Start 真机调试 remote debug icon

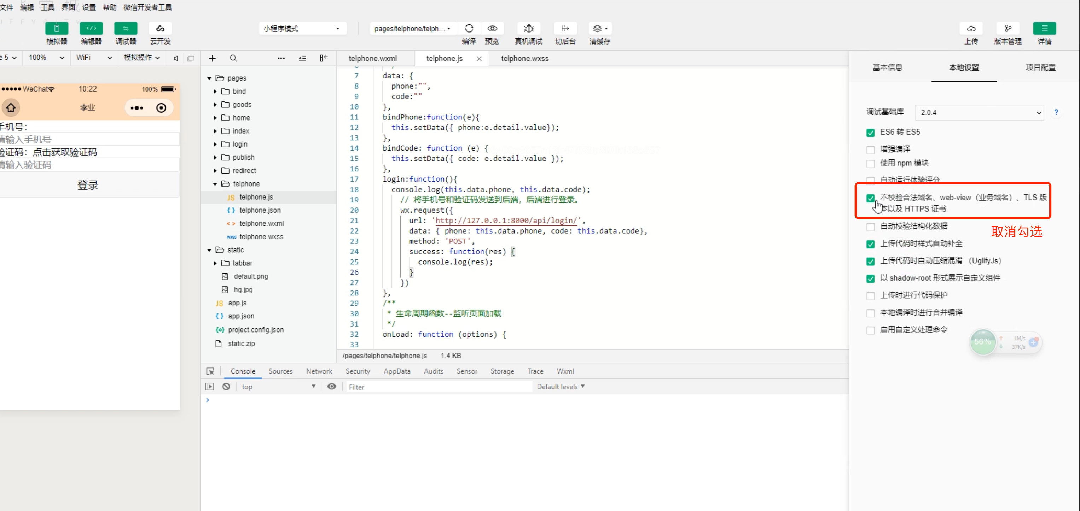click(528, 29)
